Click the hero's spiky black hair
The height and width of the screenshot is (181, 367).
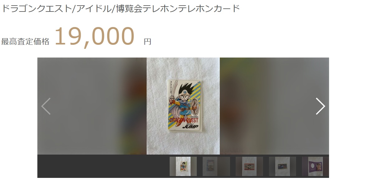coord(186,89)
